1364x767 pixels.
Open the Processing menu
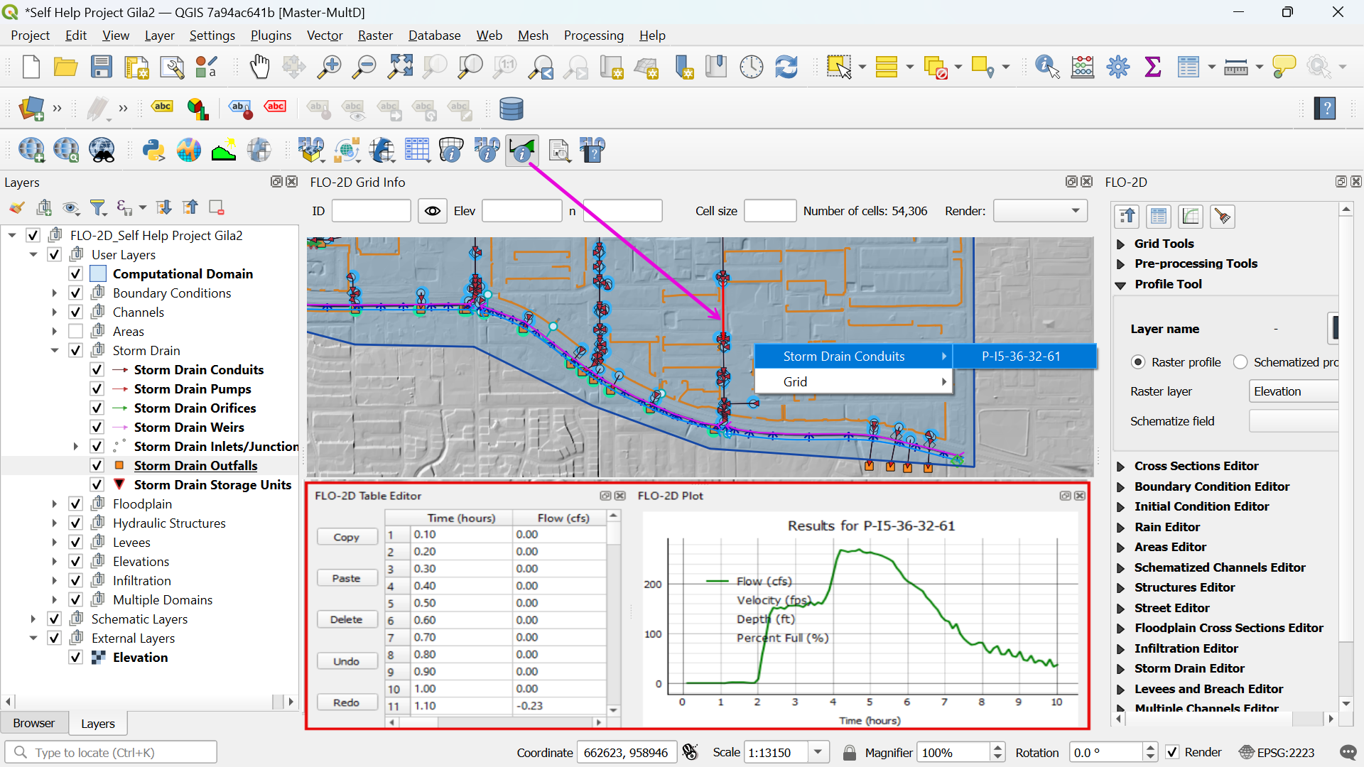tap(593, 36)
